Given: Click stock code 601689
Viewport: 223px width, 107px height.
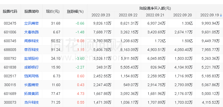Looking at the screenshot, I should click(10, 94).
